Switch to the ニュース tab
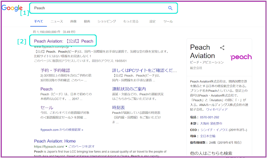 coord(57,21)
